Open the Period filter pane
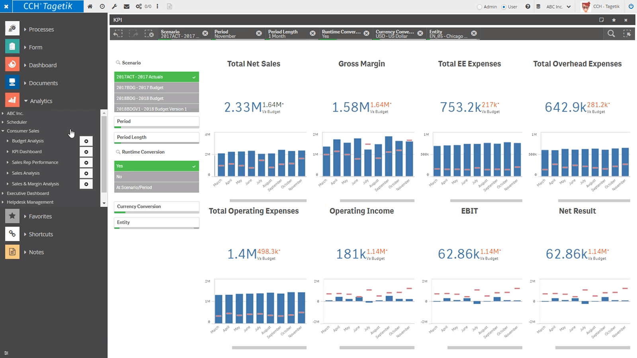Screen dimensions: 637x358 coord(156,122)
